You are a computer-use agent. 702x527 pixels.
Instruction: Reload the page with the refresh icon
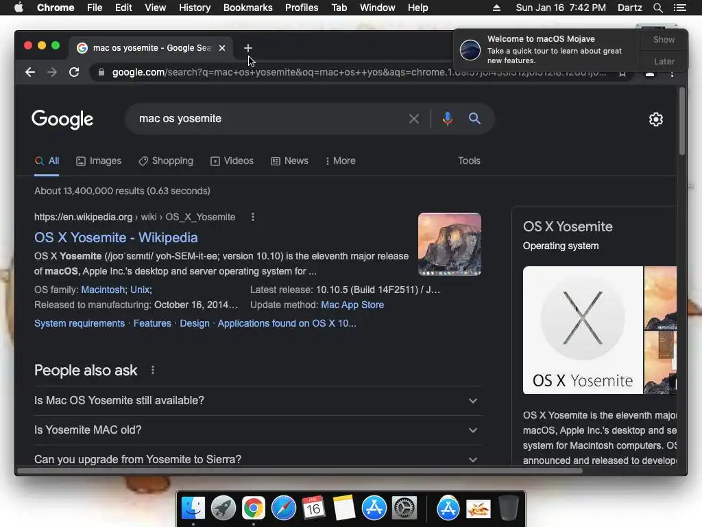click(x=74, y=72)
